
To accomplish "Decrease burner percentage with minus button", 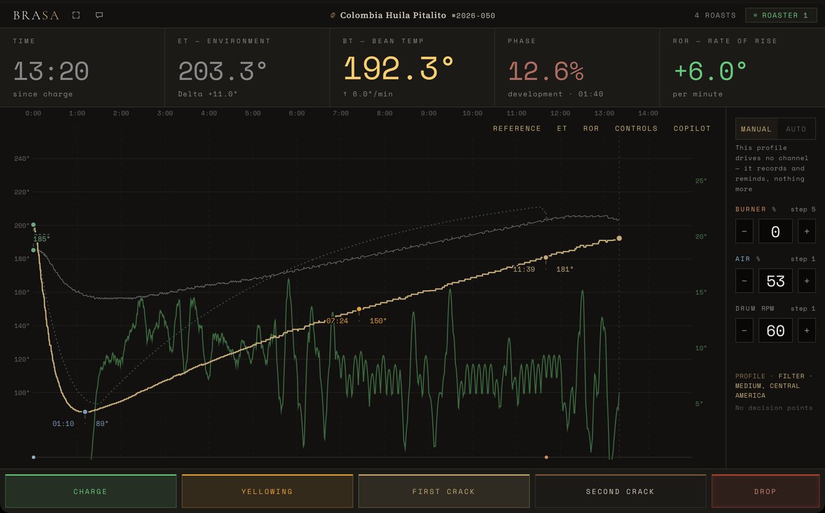I will pyautogui.click(x=744, y=231).
